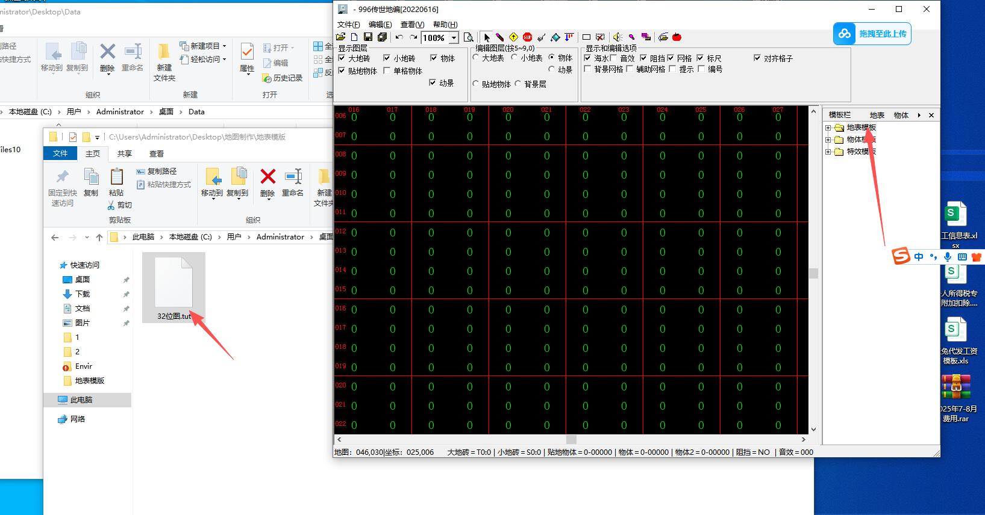Click the print preview magnifier icon
The image size is (985, 515).
pos(469,37)
